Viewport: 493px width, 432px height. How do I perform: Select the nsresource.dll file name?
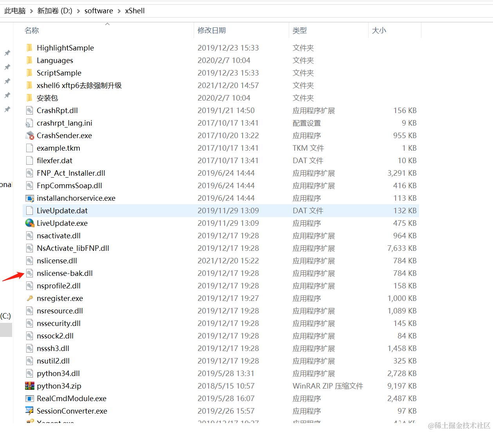pyautogui.click(x=60, y=311)
